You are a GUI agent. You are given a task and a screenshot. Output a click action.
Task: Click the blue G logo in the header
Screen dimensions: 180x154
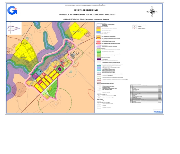(12, 11)
